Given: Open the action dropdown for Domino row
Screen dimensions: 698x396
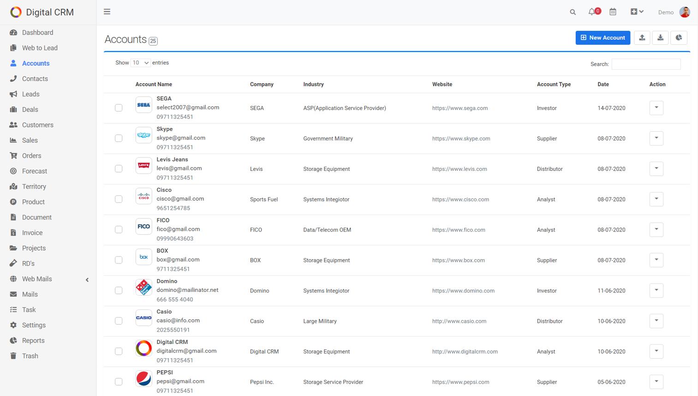Looking at the screenshot, I should (656, 290).
